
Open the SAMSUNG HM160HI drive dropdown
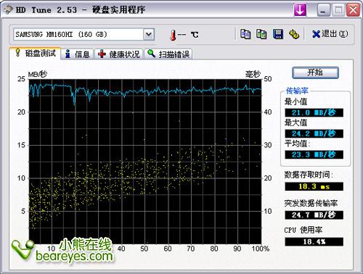coord(83,35)
